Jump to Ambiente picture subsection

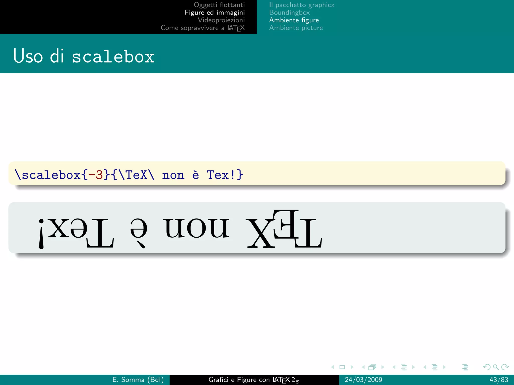pyautogui.click(x=296, y=28)
